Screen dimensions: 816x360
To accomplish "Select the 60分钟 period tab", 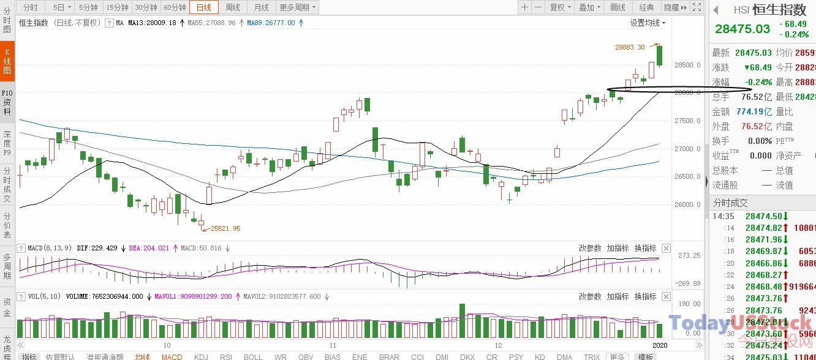I will click(x=175, y=7).
